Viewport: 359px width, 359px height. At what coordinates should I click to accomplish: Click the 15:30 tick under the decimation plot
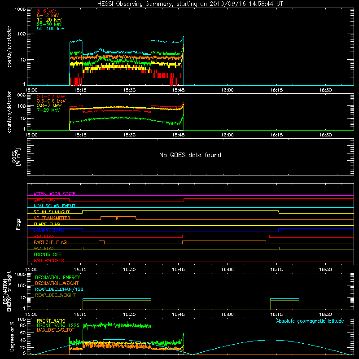tap(129, 315)
